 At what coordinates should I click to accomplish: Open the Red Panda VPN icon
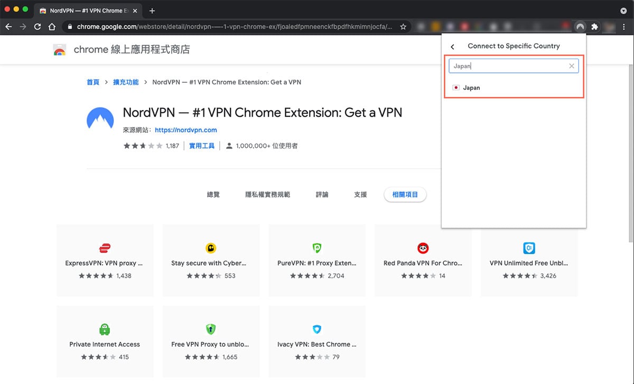coord(423,248)
